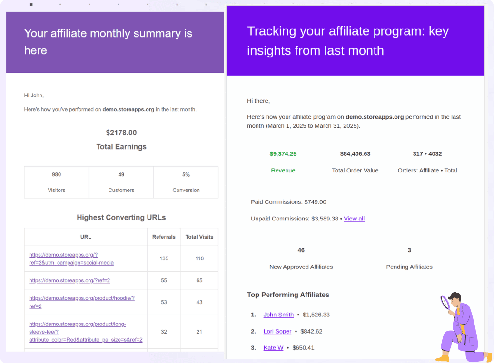Click the Referrals column header
The image size is (494, 363).
(164, 237)
